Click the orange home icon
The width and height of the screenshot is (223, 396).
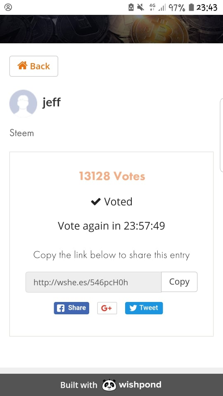click(22, 66)
